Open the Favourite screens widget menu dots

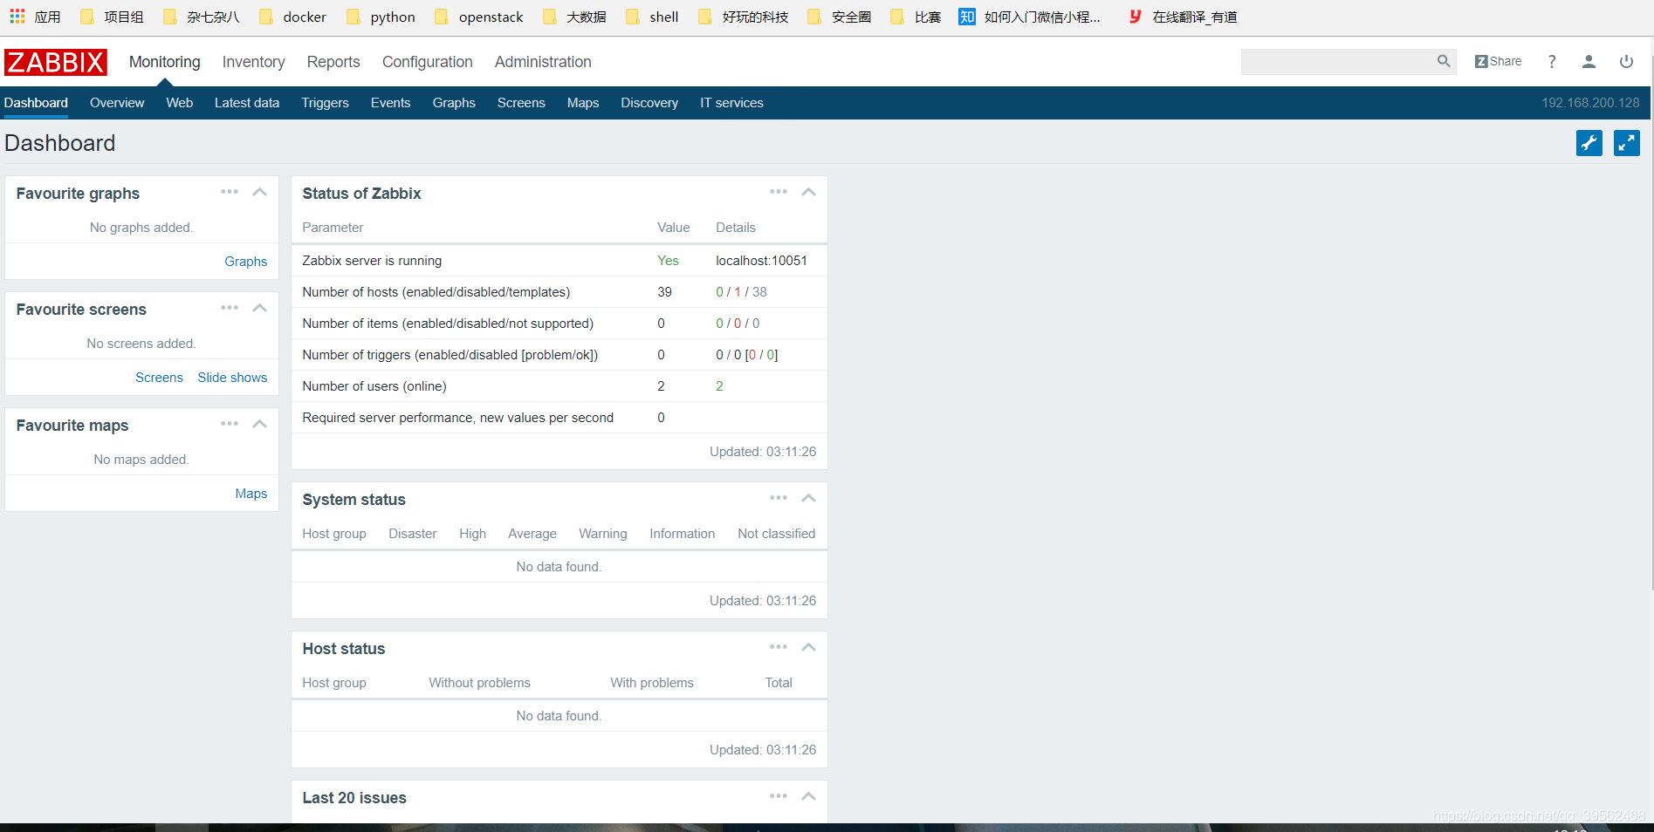pos(230,308)
